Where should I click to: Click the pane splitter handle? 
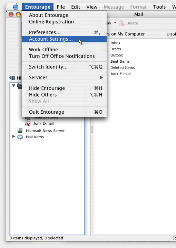pyautogui.click(x=92, y=130)
